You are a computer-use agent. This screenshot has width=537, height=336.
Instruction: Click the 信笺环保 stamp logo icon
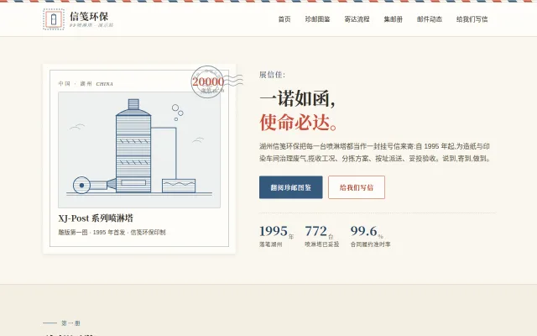click(x=54, y=19)
